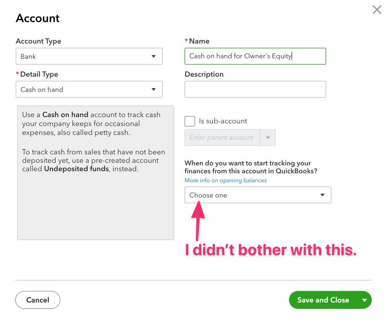Click the Enter parent account field

tap(222, 138)
